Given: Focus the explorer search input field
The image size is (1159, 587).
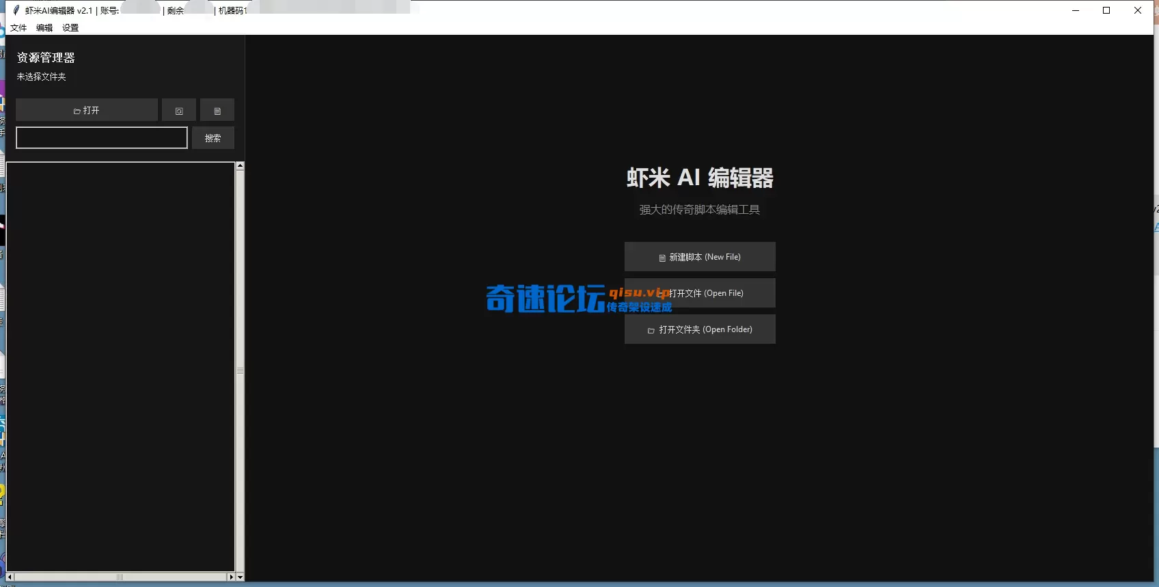Looking at the screenshot, I should (102, 138).
